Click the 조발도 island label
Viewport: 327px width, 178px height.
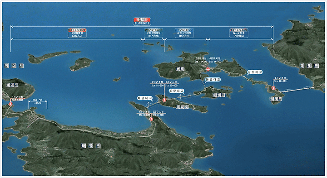coord(182,107)
